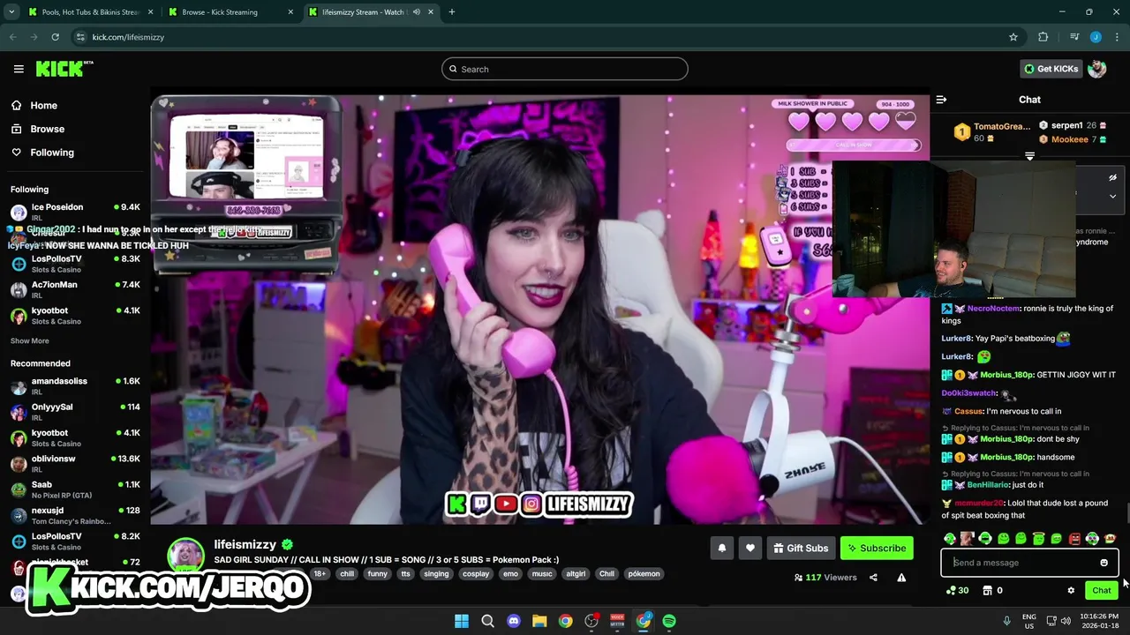Screen dimensions: 1130x635
Task: Click the 'altgirl' tag
Action: 576,573
